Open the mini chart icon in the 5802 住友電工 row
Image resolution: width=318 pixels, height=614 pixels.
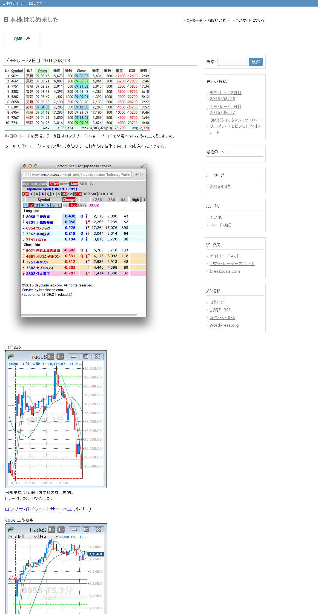pyautogui.click(x=88, y=273)
